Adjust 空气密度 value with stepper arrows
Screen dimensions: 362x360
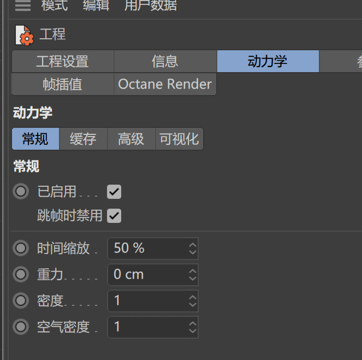pyautogui.click(x=193, y=327)
